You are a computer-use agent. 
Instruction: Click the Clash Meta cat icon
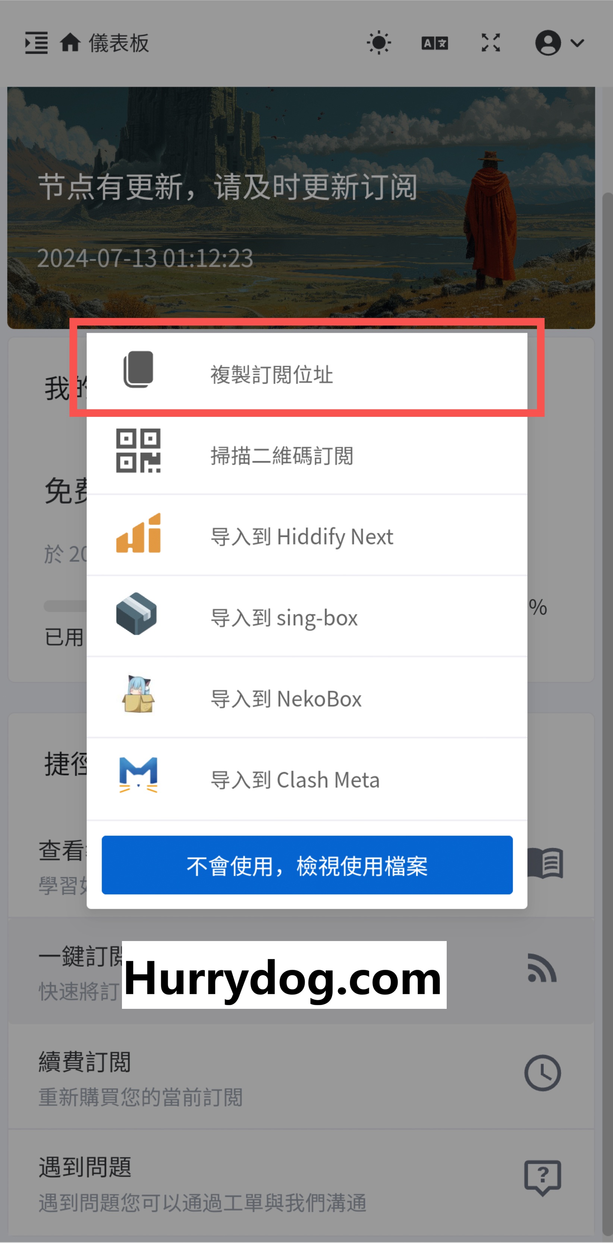click(138, 775)
